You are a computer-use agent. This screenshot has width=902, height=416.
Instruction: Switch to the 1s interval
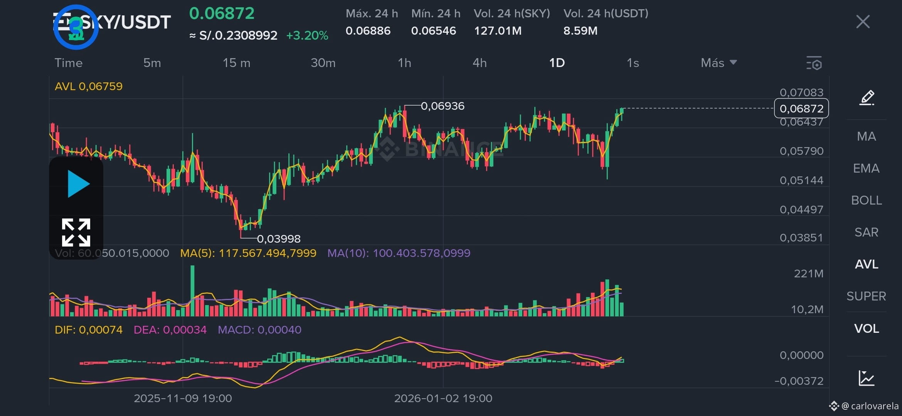tap(633, 63)
